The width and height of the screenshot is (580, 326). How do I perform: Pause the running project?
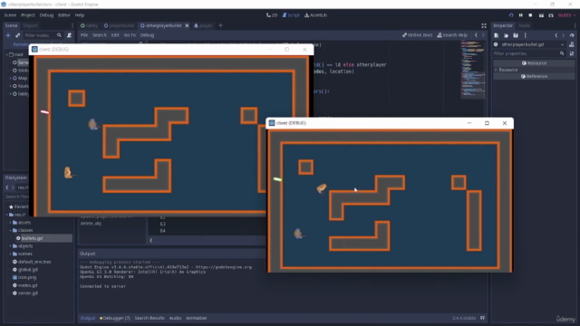click(x=521, y=15)
